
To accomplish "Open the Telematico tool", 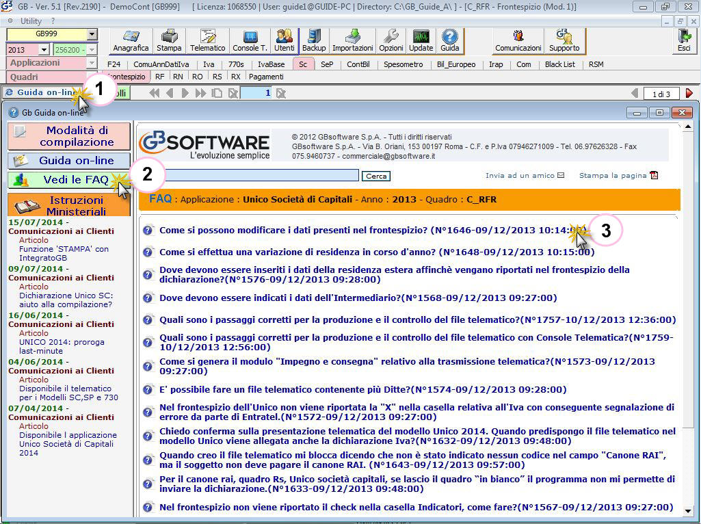I will click(207, 41).
